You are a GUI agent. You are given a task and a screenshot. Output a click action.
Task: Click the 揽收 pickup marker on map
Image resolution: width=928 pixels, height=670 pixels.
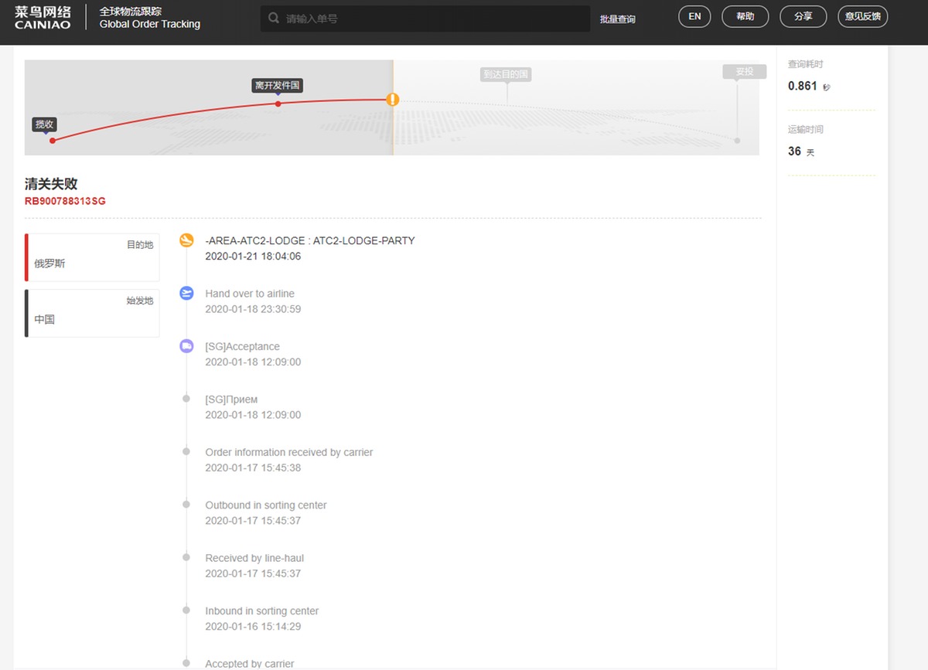click(45, 124)
